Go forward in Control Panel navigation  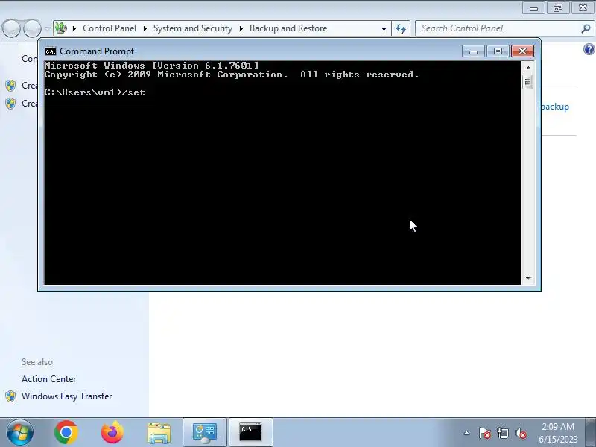(32, 28)
